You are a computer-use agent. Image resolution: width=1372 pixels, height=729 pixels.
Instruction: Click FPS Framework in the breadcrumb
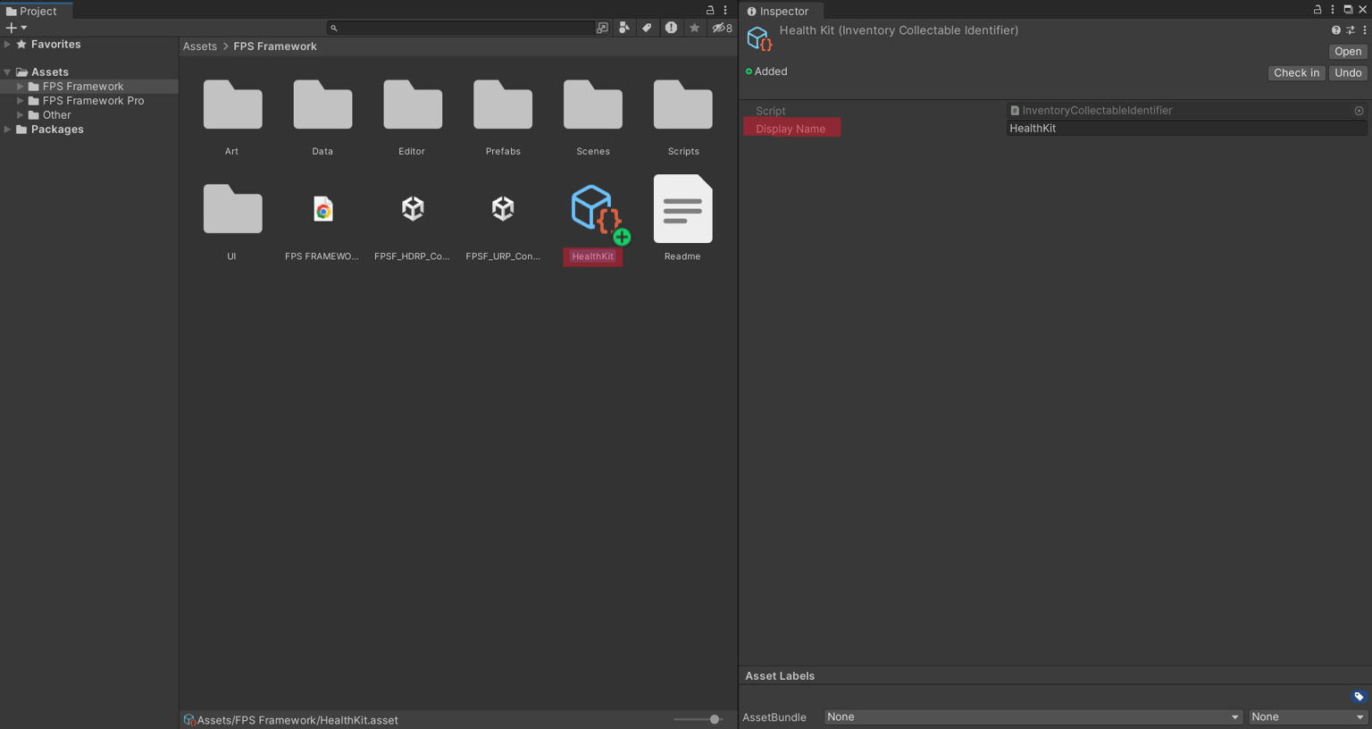click(275, 46)
